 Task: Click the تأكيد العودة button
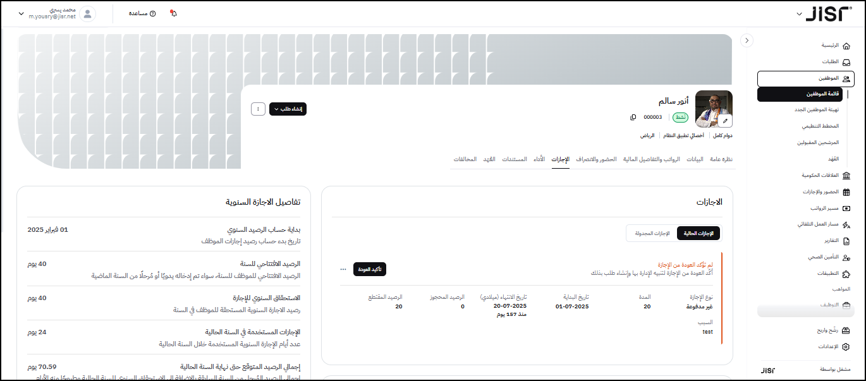click(369, 269)
